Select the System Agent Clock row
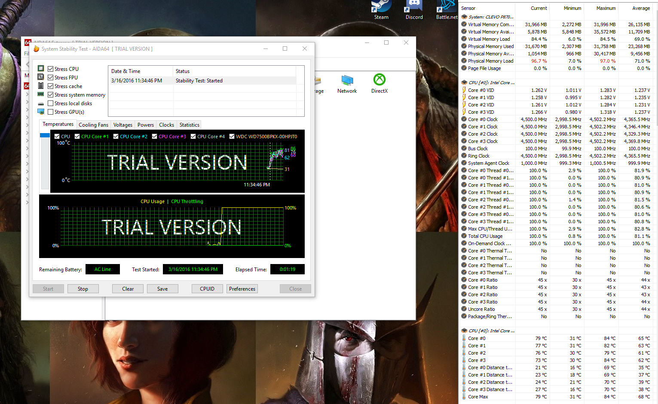658x404 pixels. click(556, 163)
